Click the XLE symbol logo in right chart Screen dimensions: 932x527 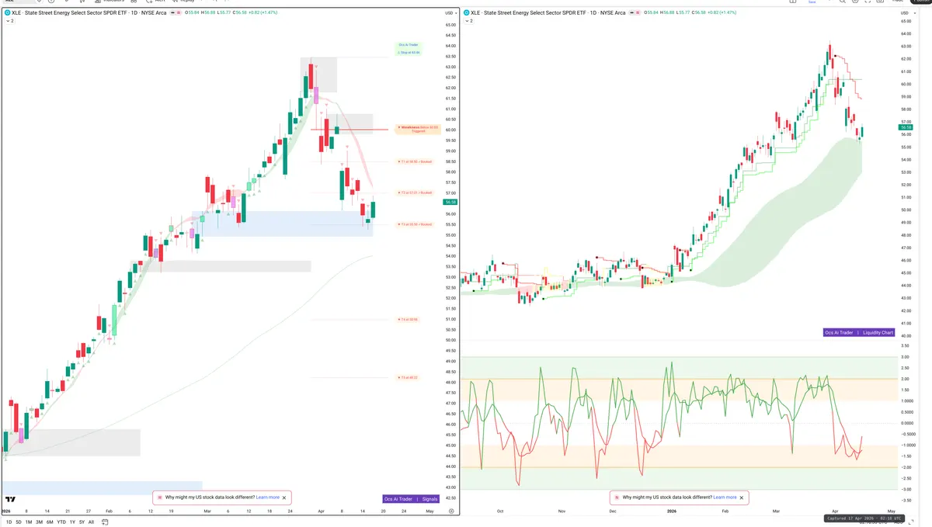click(x=466, y=13)
